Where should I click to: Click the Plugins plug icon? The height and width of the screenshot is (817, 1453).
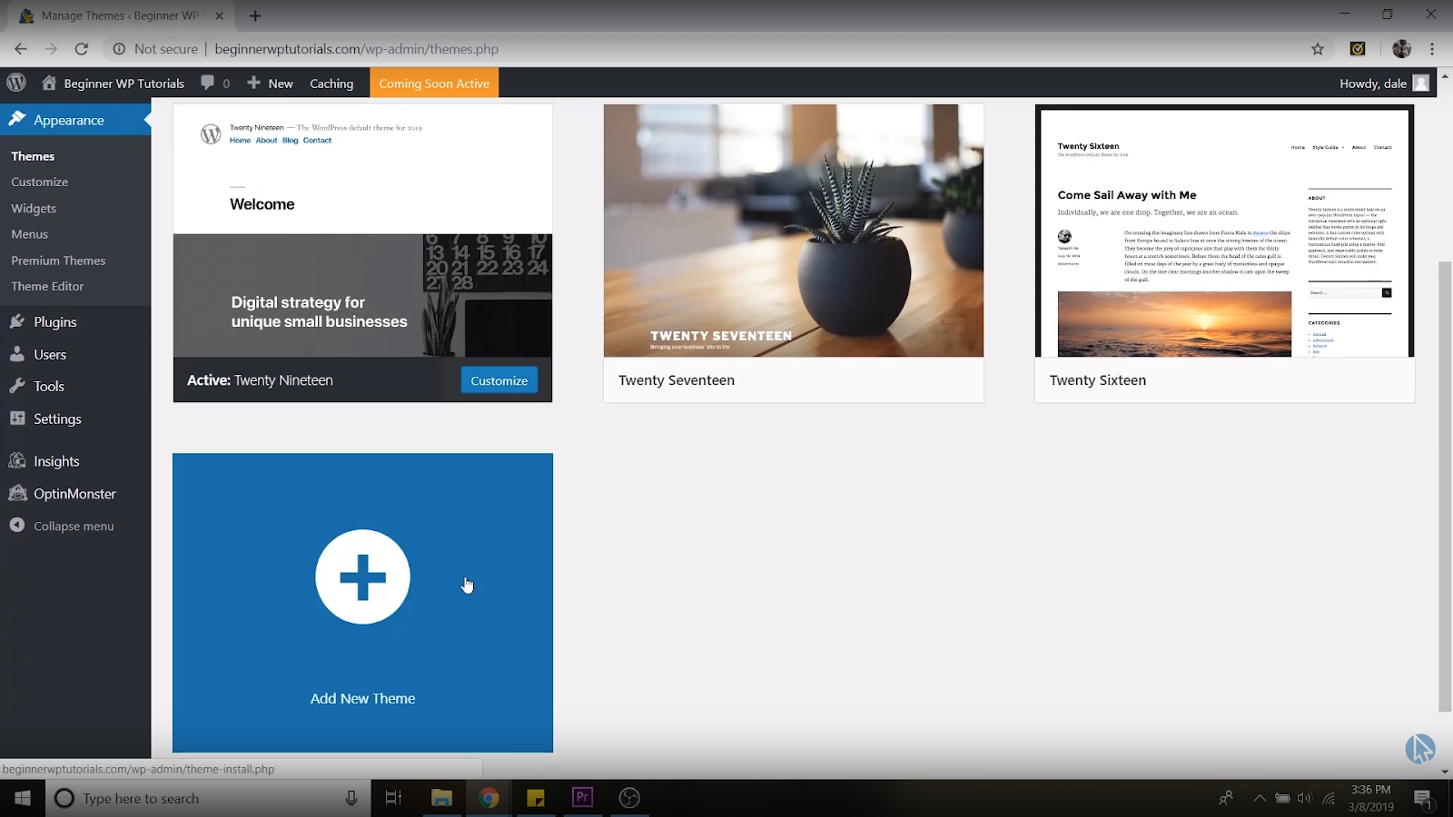(17, 321)
